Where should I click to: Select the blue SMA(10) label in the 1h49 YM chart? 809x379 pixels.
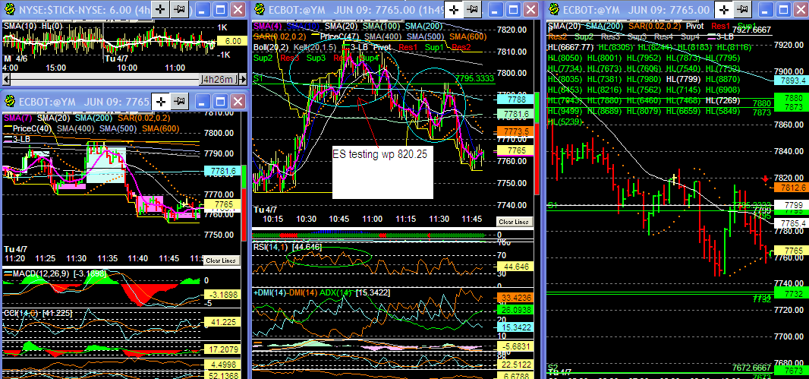[x=303, y=26]
